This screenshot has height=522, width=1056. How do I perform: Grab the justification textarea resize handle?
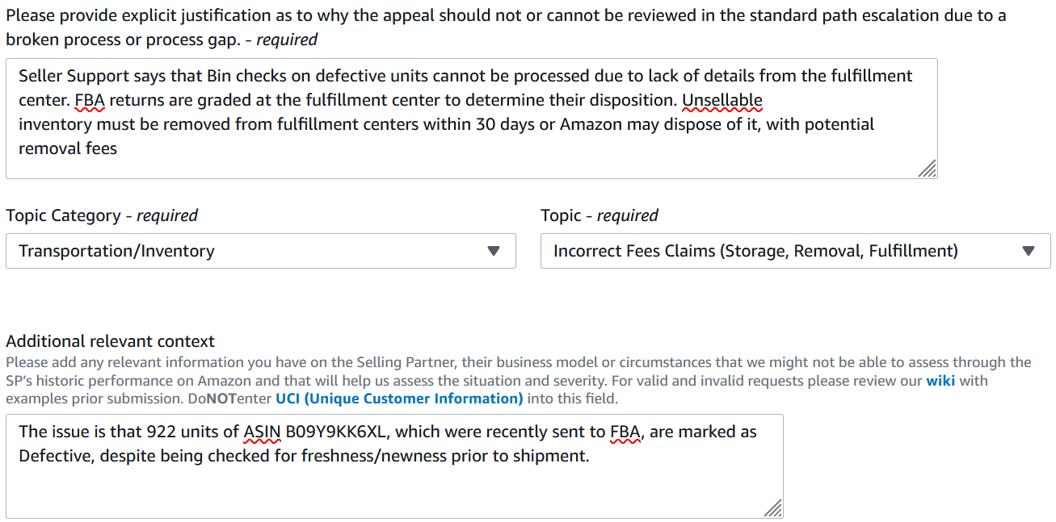(928, 169)
